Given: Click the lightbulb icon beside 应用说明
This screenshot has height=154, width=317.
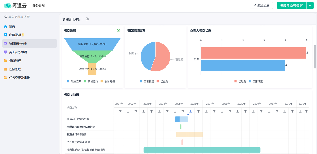Looking at the screenshot, I should point(23,35).
